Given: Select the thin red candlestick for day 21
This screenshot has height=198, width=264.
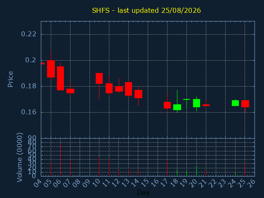Looking at the screenshot, I should coord(206,105).
